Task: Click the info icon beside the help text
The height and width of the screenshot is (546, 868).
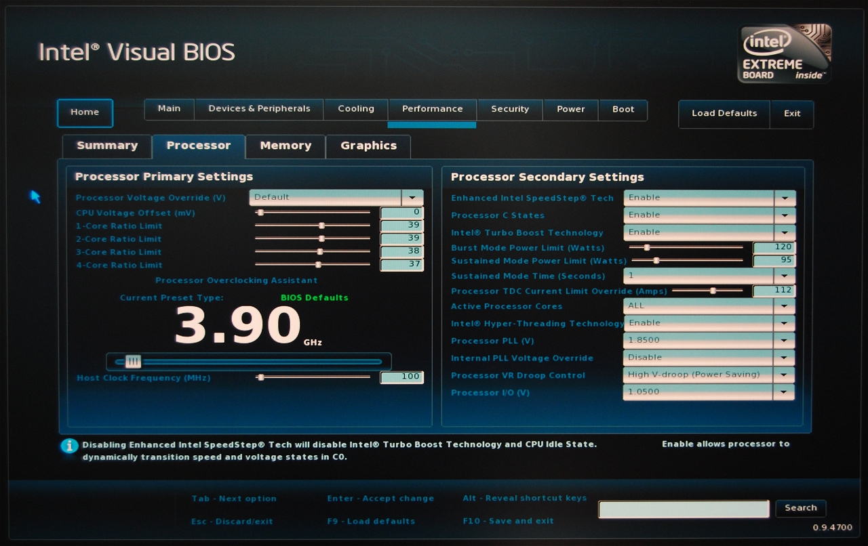Action: click(68, 446)
